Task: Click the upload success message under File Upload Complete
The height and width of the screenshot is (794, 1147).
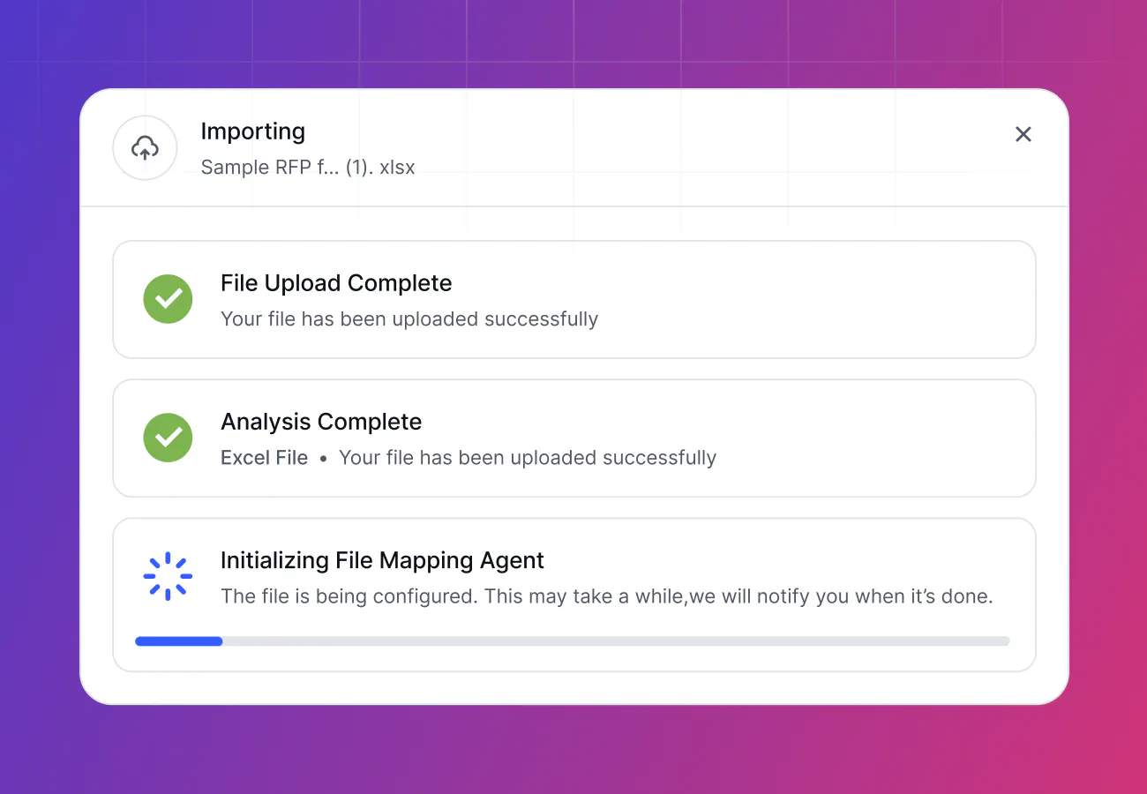Action: pos(409,319)
